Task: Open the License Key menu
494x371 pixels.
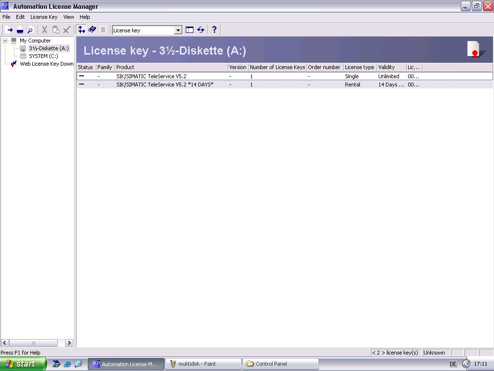Action: click(44, 17)
